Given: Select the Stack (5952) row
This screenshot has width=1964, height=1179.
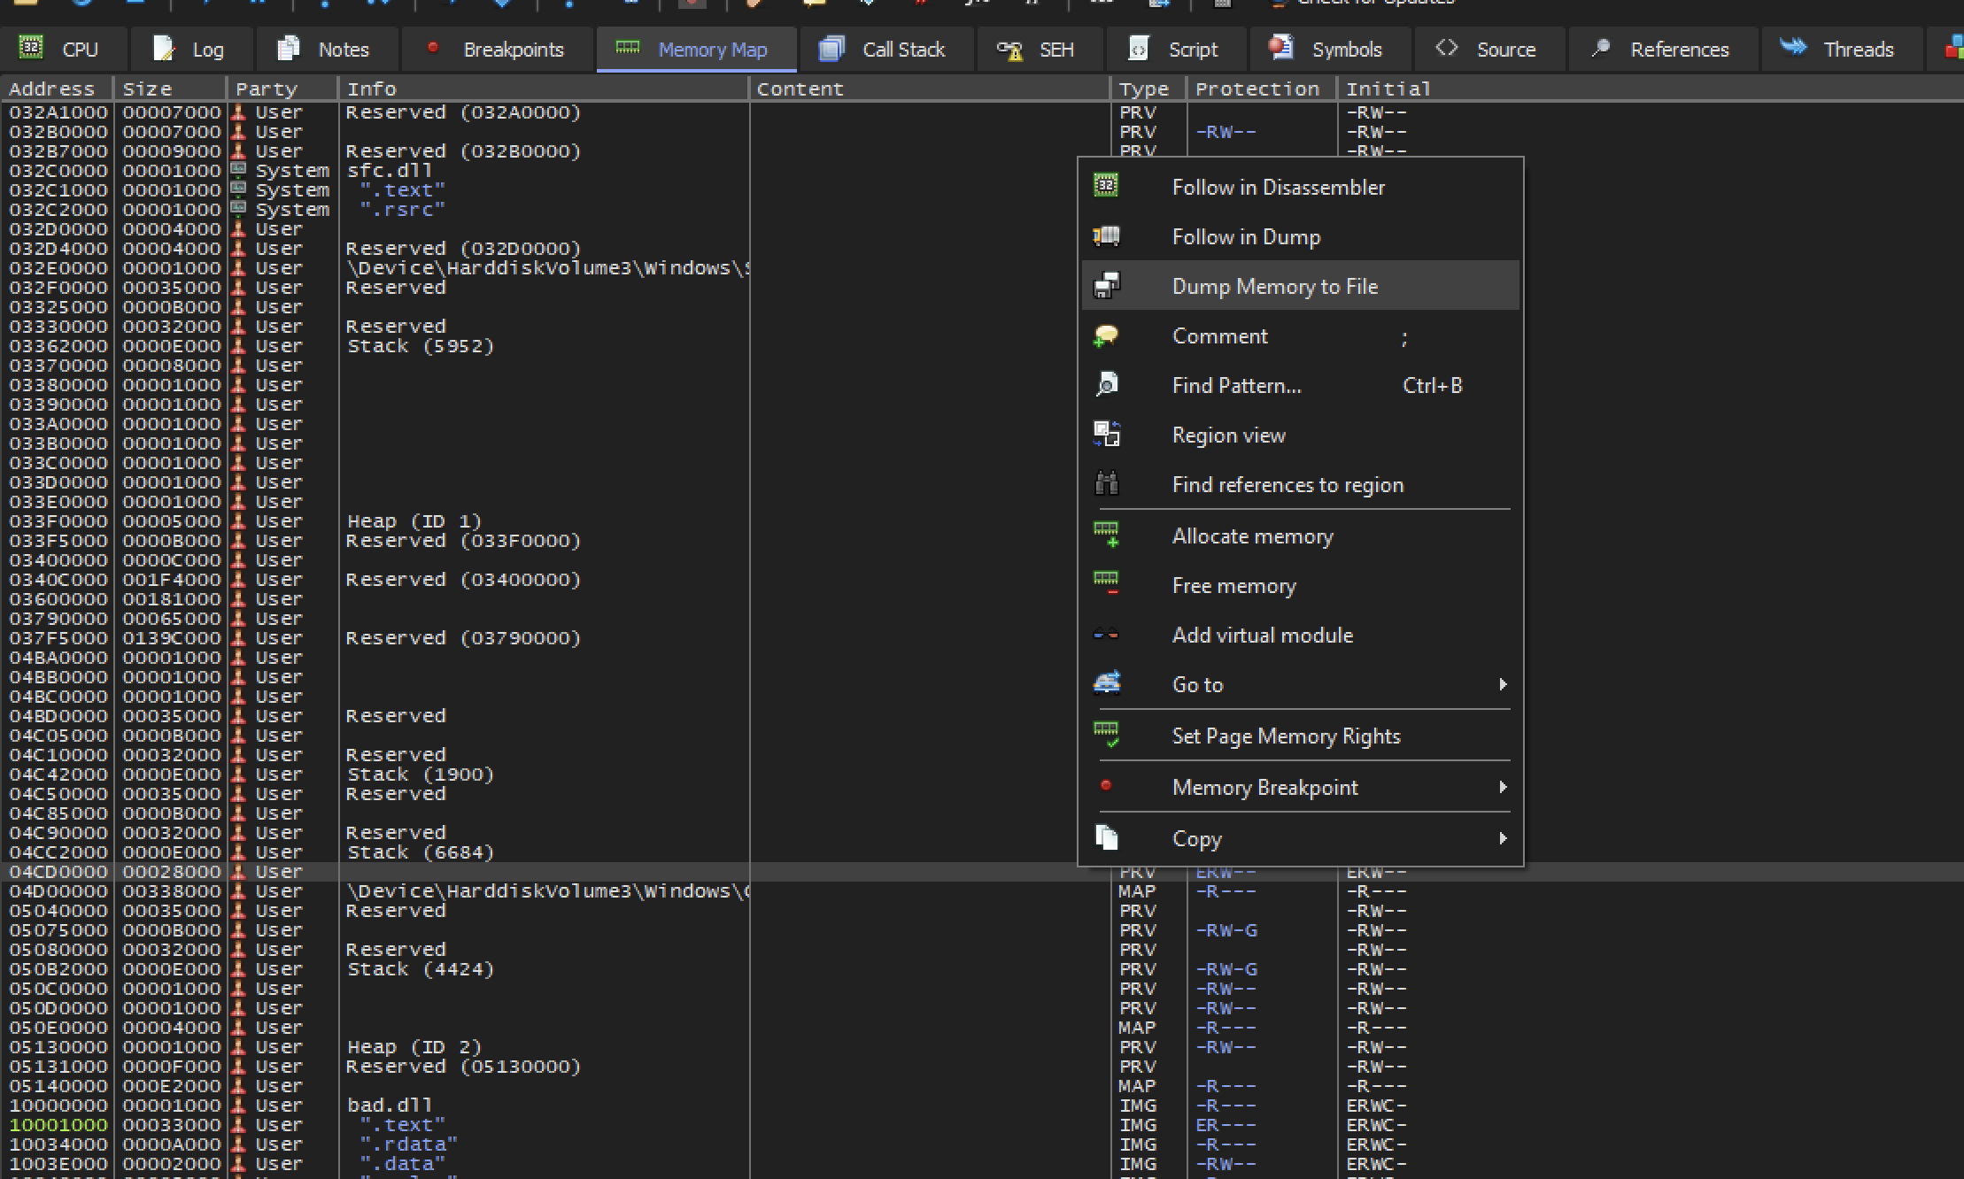Looking at the screenshot, I should [x=981, y=346].
